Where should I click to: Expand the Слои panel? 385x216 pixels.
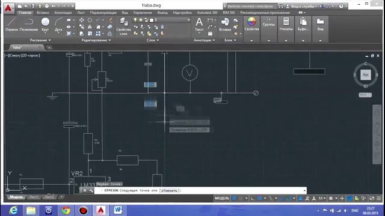[153, 40]
